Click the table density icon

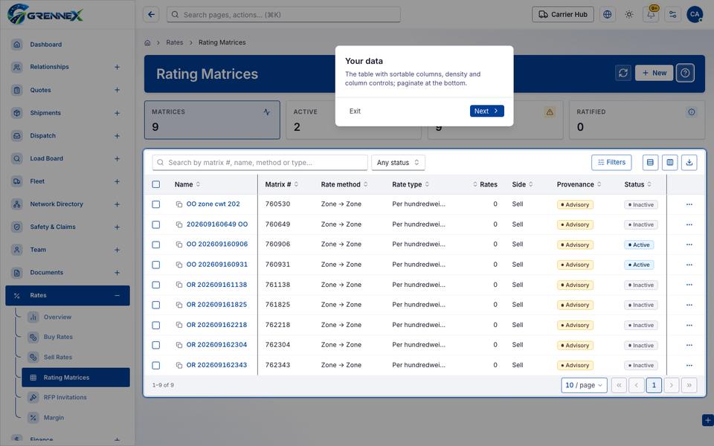pyautogui.click(x=650, y=163)
